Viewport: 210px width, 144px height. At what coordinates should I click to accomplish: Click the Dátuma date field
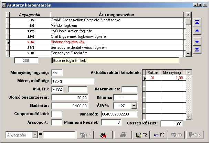tap(125, 98)
